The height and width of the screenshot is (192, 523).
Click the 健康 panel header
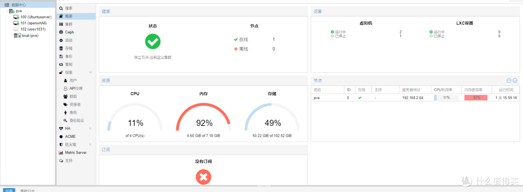203,11
